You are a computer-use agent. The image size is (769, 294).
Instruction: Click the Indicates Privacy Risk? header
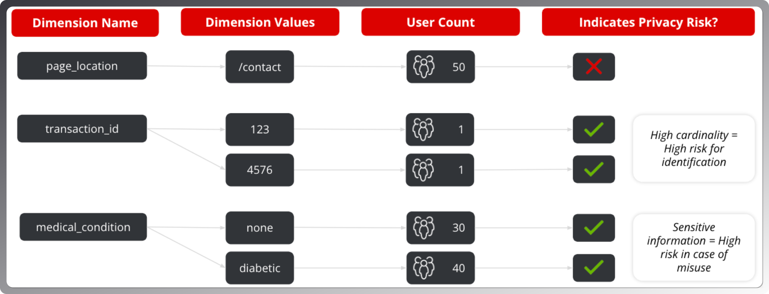coord(648,22)
